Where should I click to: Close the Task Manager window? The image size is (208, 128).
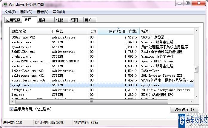point(199,3)
